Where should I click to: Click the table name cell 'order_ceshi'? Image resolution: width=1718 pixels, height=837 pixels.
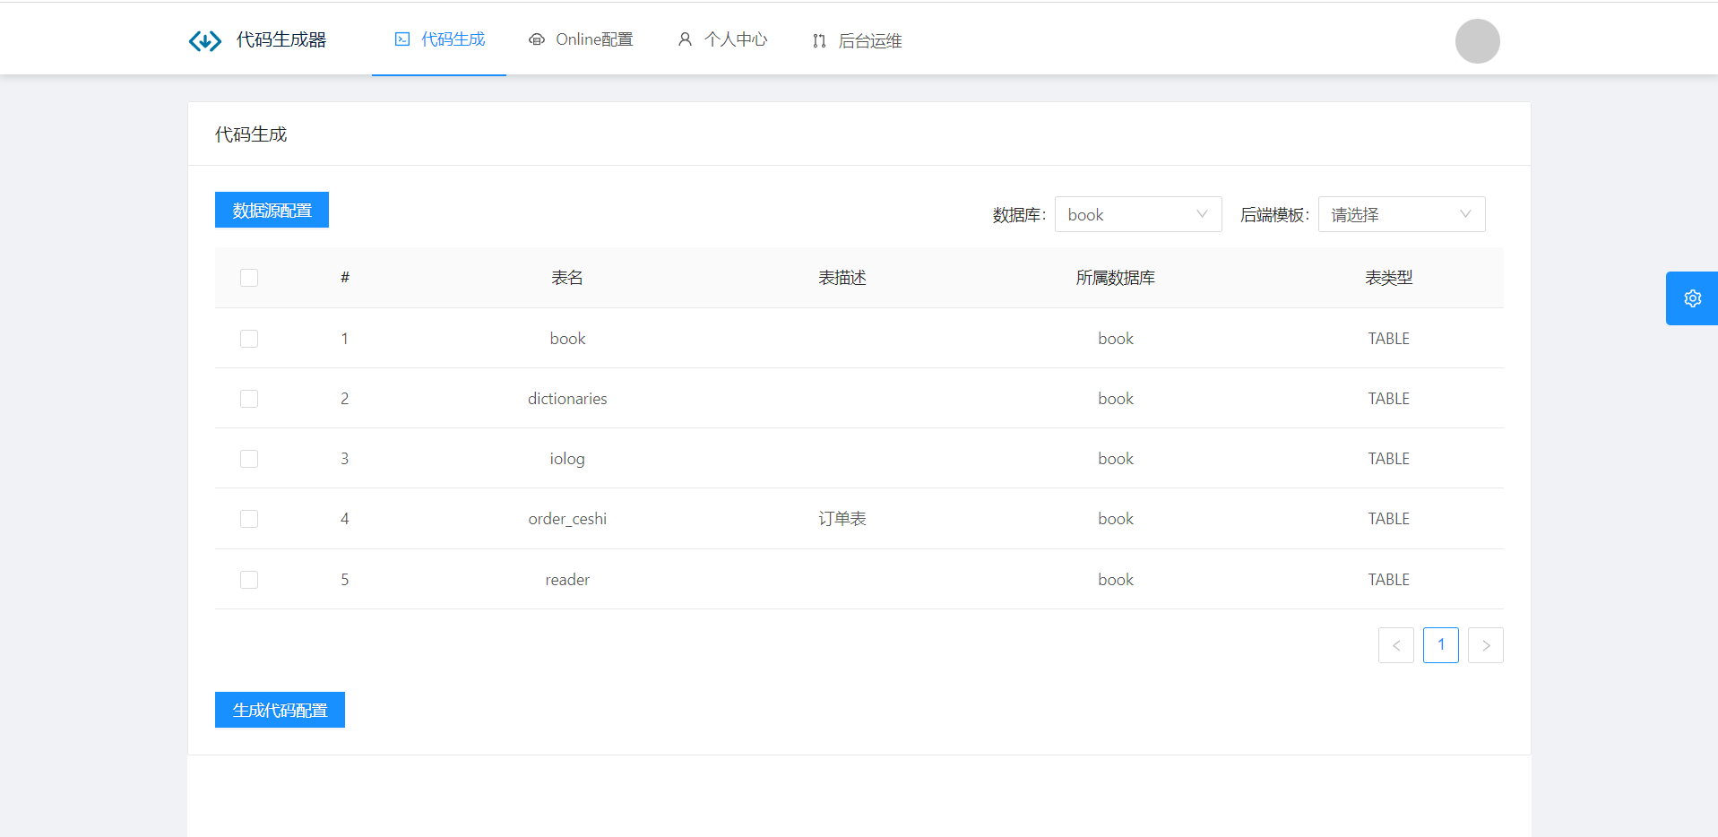[567, 519]
